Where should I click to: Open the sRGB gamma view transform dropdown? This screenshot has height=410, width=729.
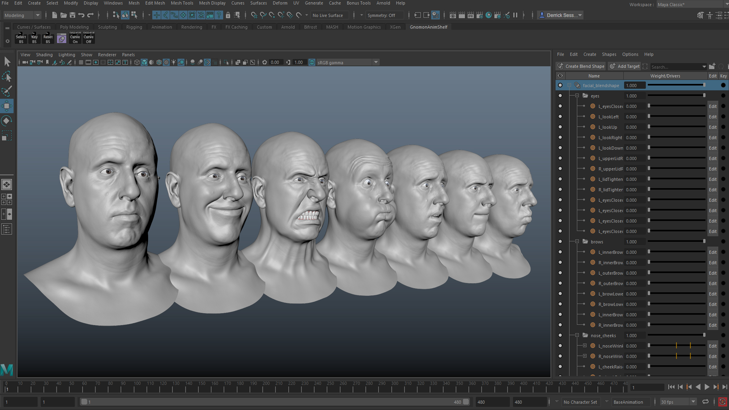point(376,62)
